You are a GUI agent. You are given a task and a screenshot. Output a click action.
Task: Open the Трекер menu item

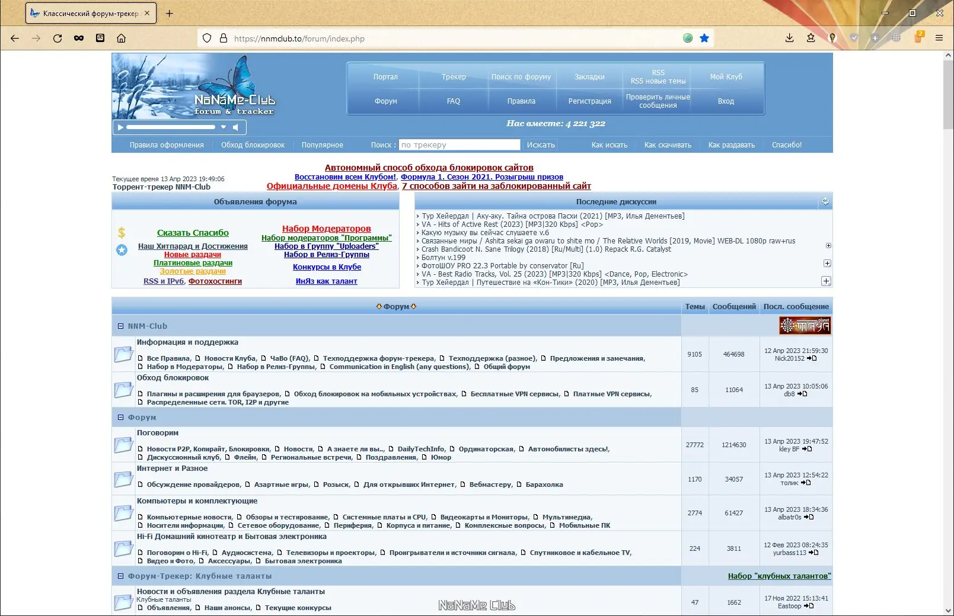(454, 77)
